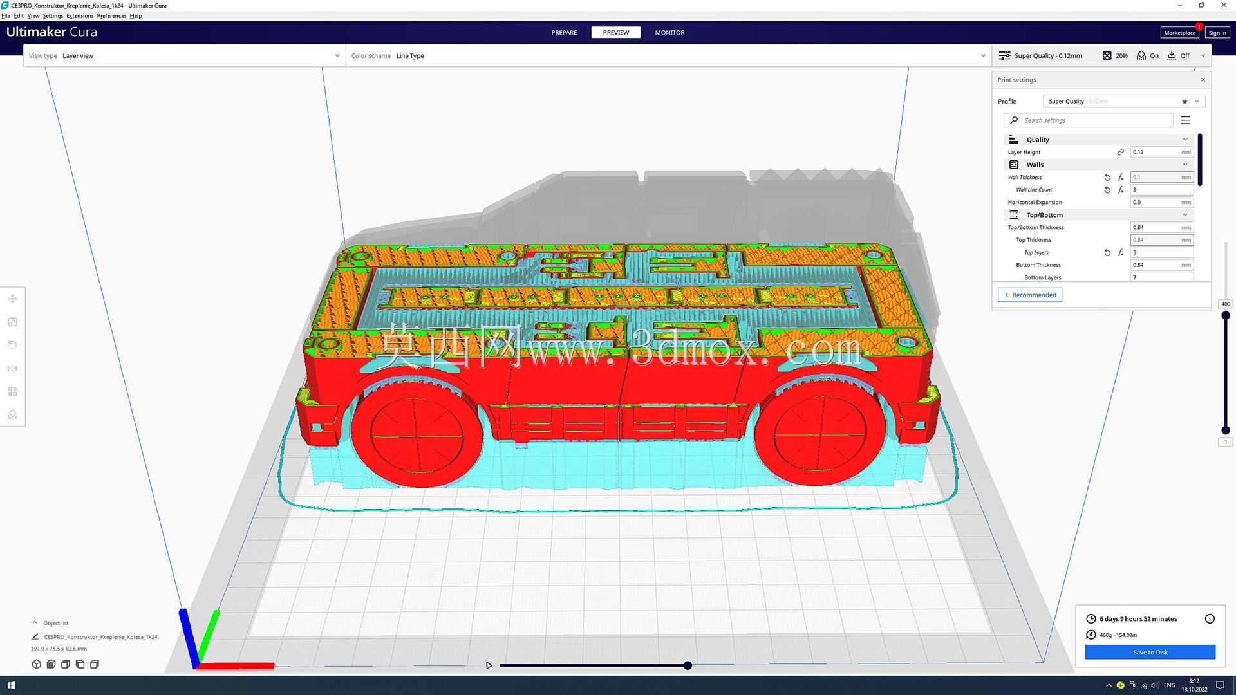Open the Preferences menu
The height and width of the screenshot is (695, 1236).
click(111, 16)
